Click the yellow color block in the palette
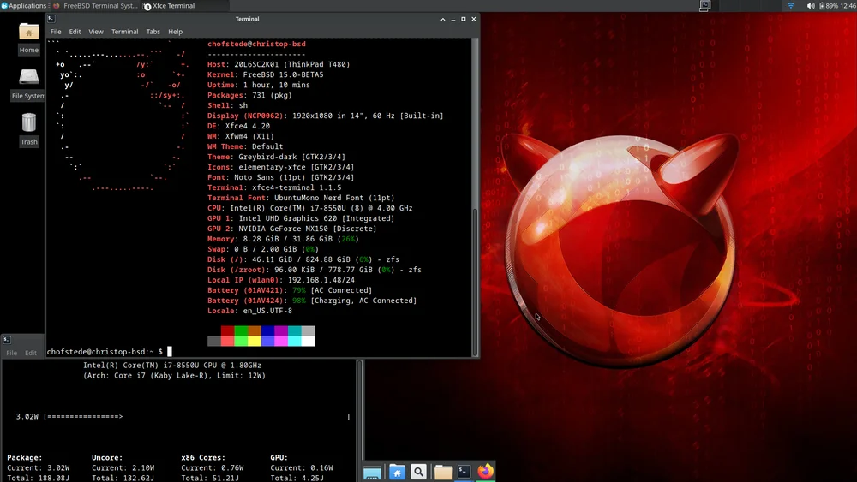This screenshot has height=482, width=857. pyautogui.click(x=255, y=341)
